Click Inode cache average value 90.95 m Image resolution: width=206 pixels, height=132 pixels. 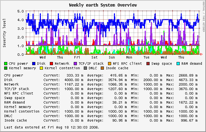[119, 120]
